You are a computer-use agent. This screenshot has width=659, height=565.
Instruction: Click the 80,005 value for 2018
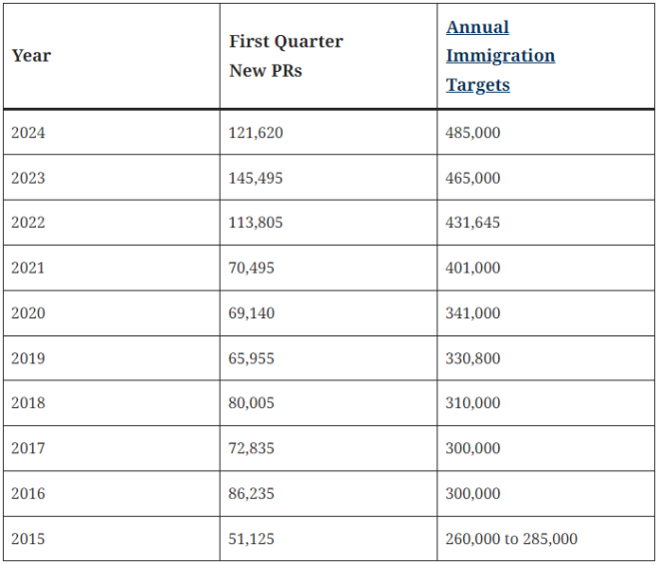point(252,403)
